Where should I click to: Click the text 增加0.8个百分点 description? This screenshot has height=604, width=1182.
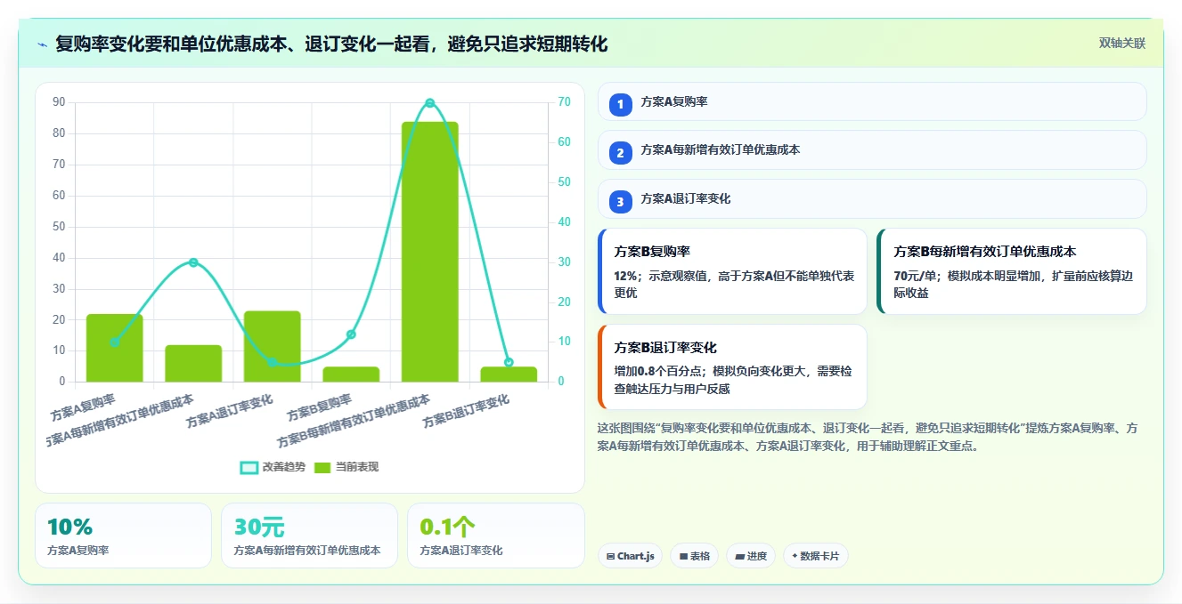[733, 380]
